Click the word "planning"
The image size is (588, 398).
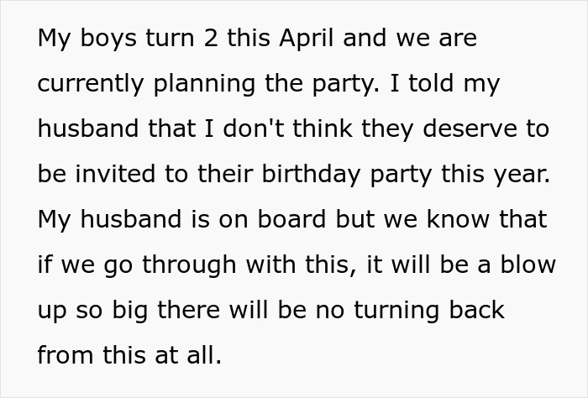point(205,84)
